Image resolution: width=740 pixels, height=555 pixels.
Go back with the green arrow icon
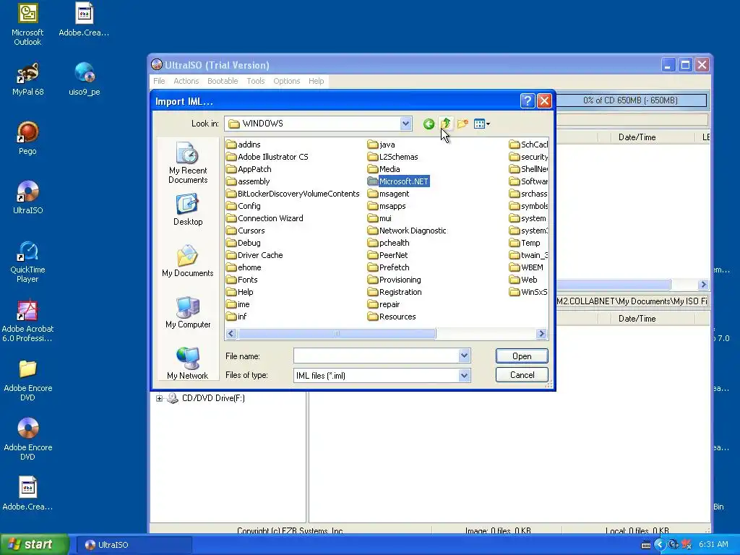pos(429,124)
